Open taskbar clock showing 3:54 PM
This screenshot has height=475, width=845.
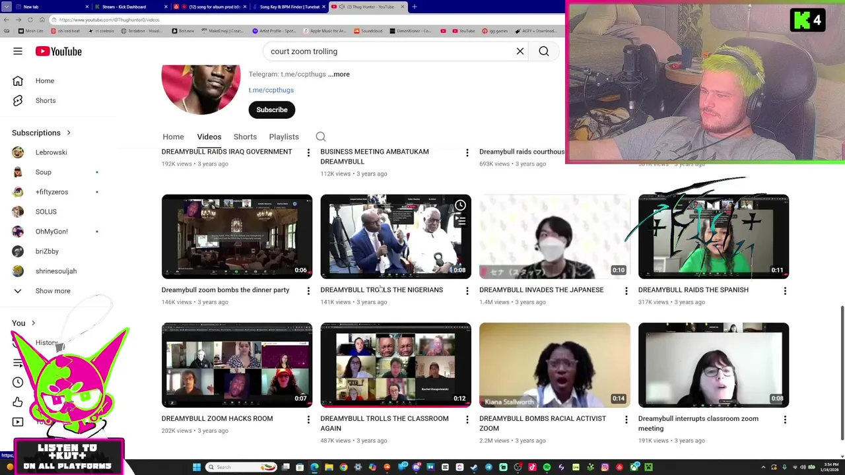[830, 467]
